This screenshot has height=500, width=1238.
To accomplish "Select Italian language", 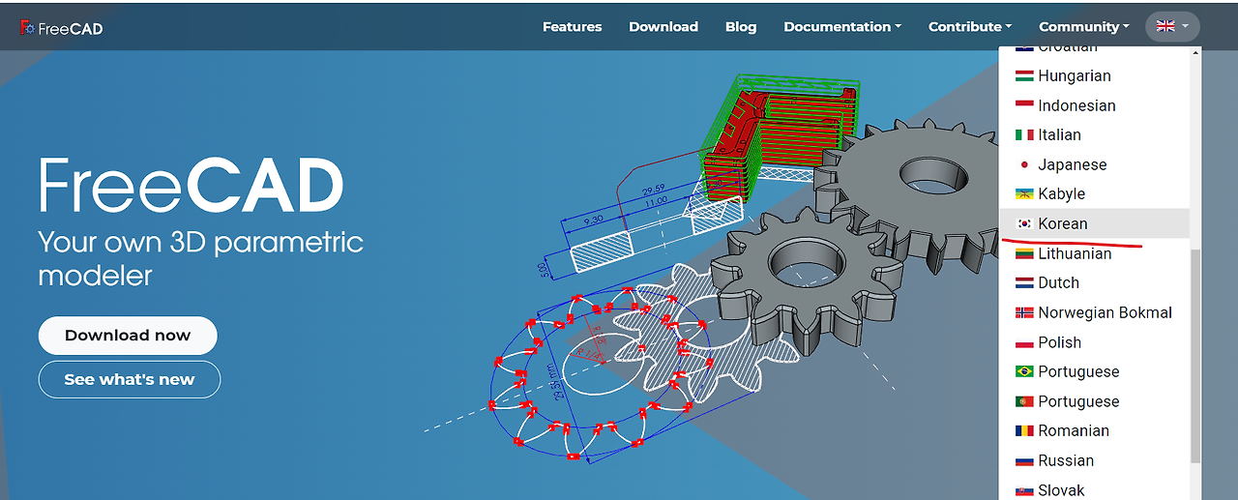I will [x=1095, y=134].
